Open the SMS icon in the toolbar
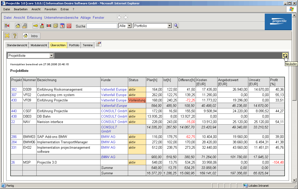 49,26
